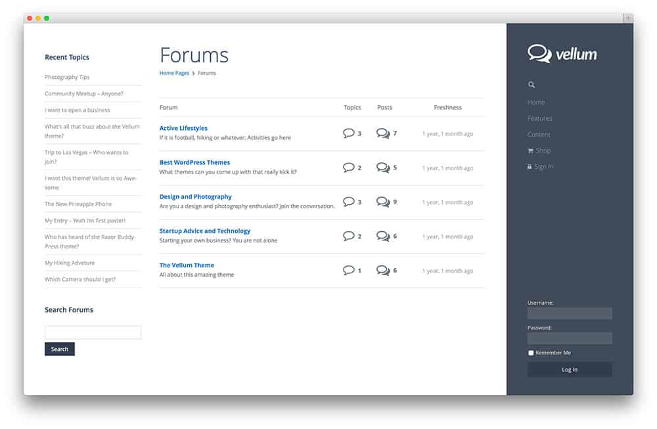The image size is (657, 429).
Task: Open the Shop menu item
Action: [x=543, y=151]
